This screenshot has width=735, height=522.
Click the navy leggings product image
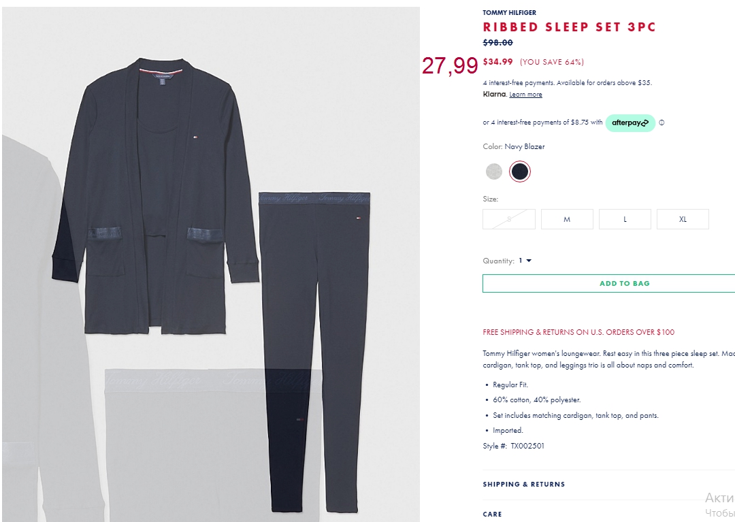pyautogui.click(x=314, y=351)
